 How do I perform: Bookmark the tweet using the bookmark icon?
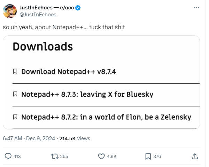148,157
